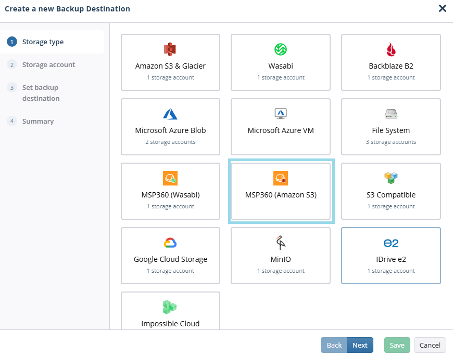Click '3 storage accounts' under File System
Viewport: 453px width, 358px height.
tap(391, 142)
